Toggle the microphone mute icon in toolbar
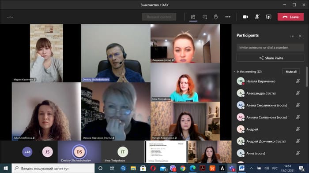 (257, 17)
